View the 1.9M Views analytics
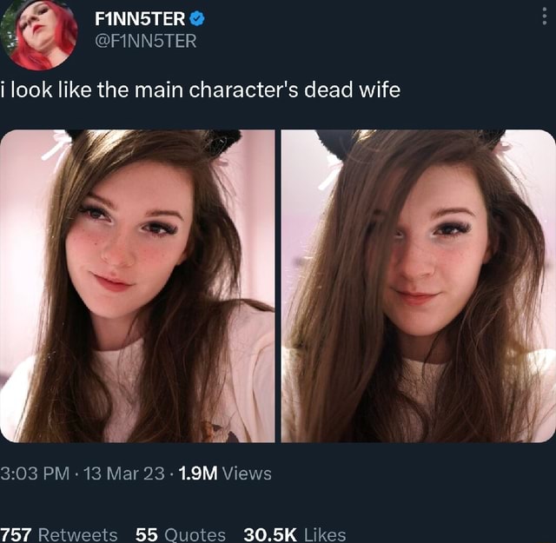Image resolution: width=556 pixels, height=543 pixels. click(x=225, y=473)
